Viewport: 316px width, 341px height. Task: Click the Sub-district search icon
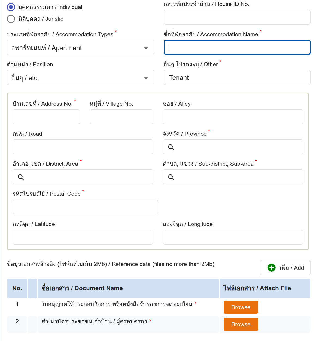(171, 177)
